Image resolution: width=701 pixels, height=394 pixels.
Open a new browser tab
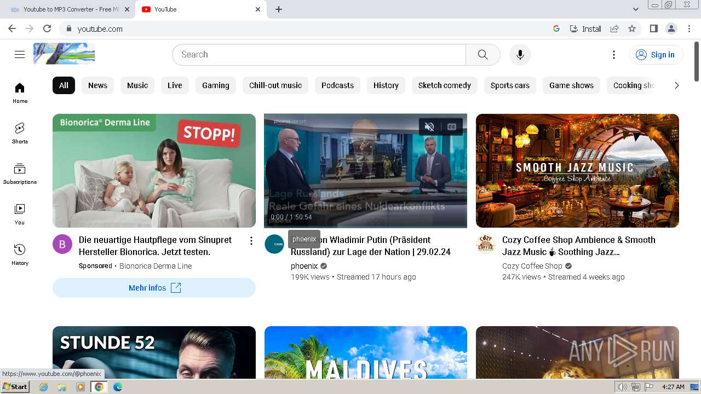(279, 9)
